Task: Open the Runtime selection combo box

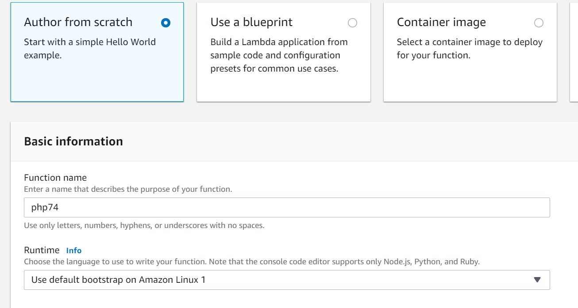Action: tap(283, 280)
